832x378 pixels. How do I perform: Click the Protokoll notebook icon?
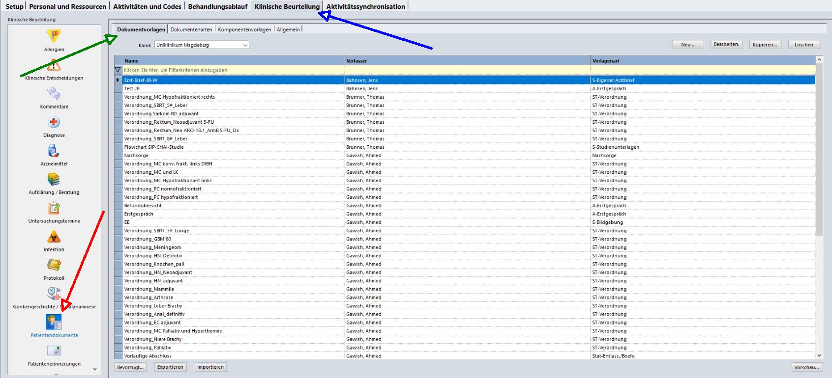point(54,265)
